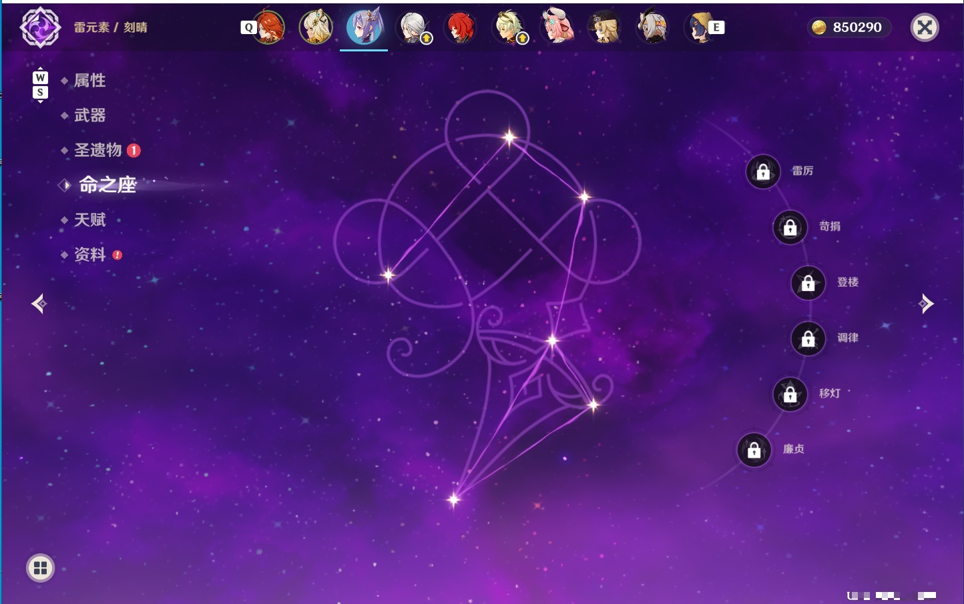Select the 移灯 constellation lock icon
Image resolution: width=964 pixels, height=604 pixels.
click(x=790, y=394)
